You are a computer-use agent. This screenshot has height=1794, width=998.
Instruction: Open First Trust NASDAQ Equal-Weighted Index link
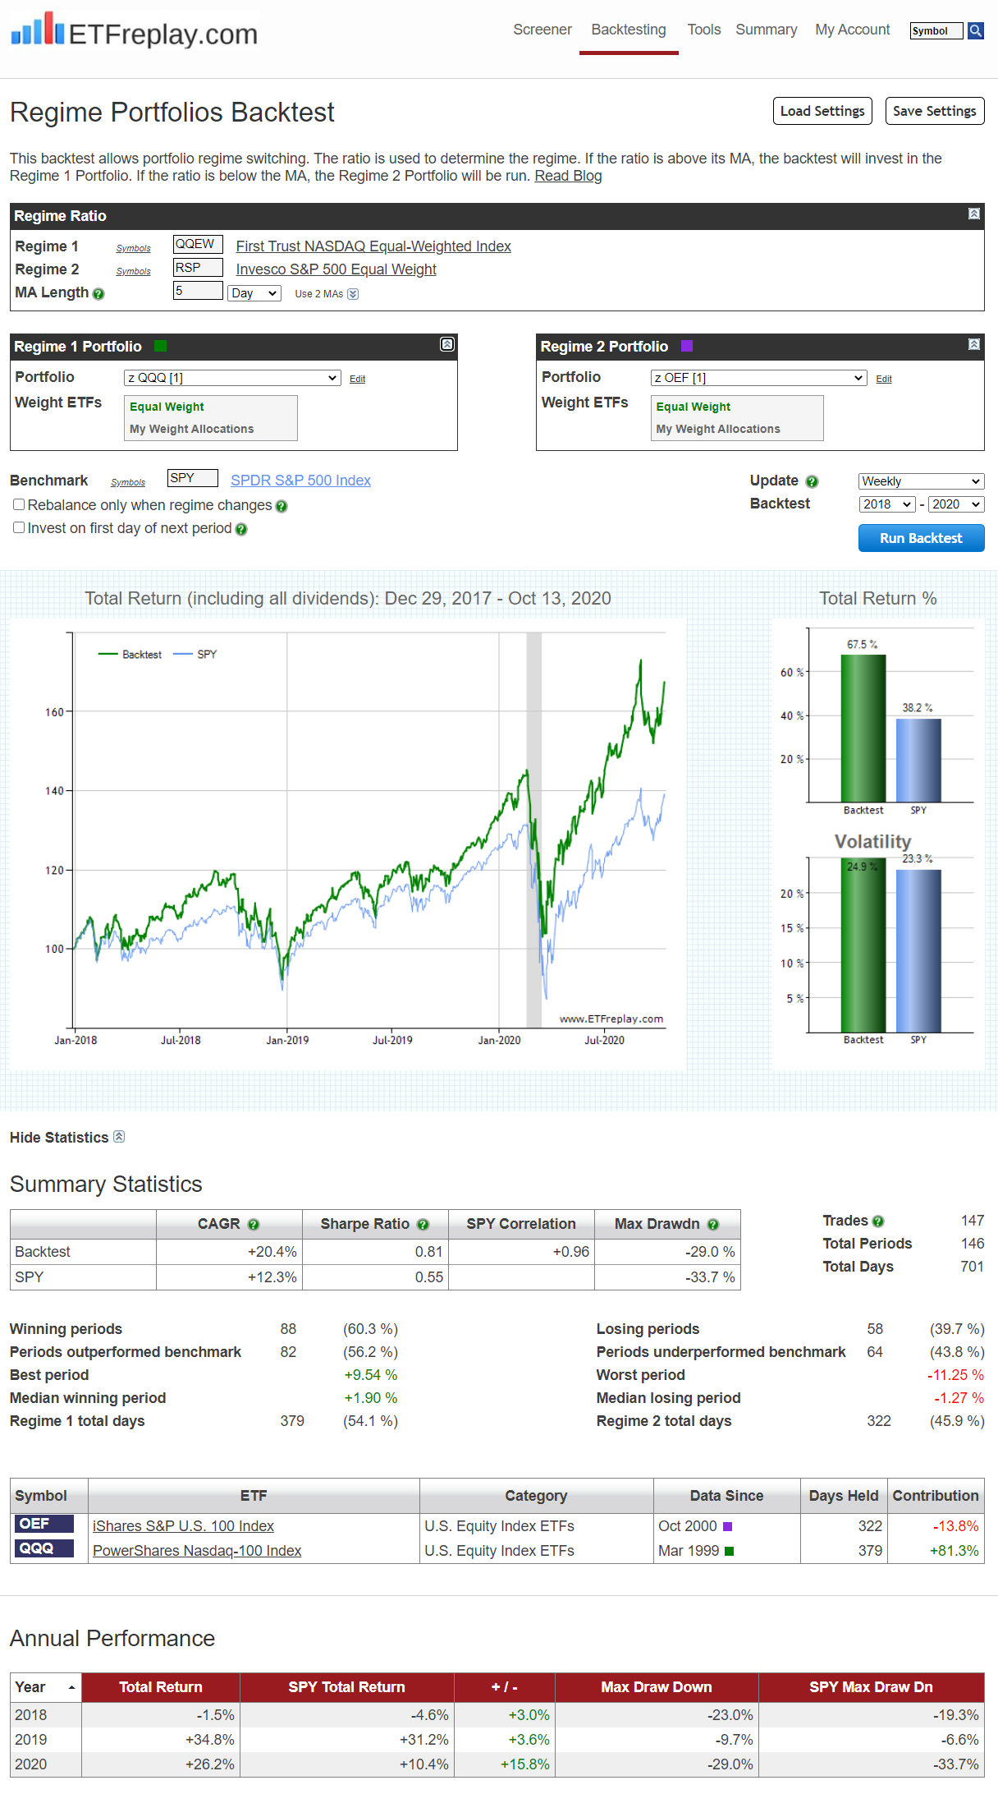pos(373,246)
